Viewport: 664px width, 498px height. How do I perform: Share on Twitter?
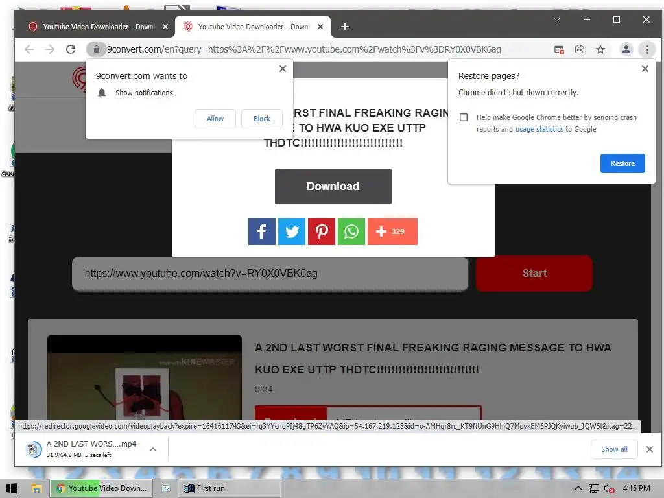point(292,231)
